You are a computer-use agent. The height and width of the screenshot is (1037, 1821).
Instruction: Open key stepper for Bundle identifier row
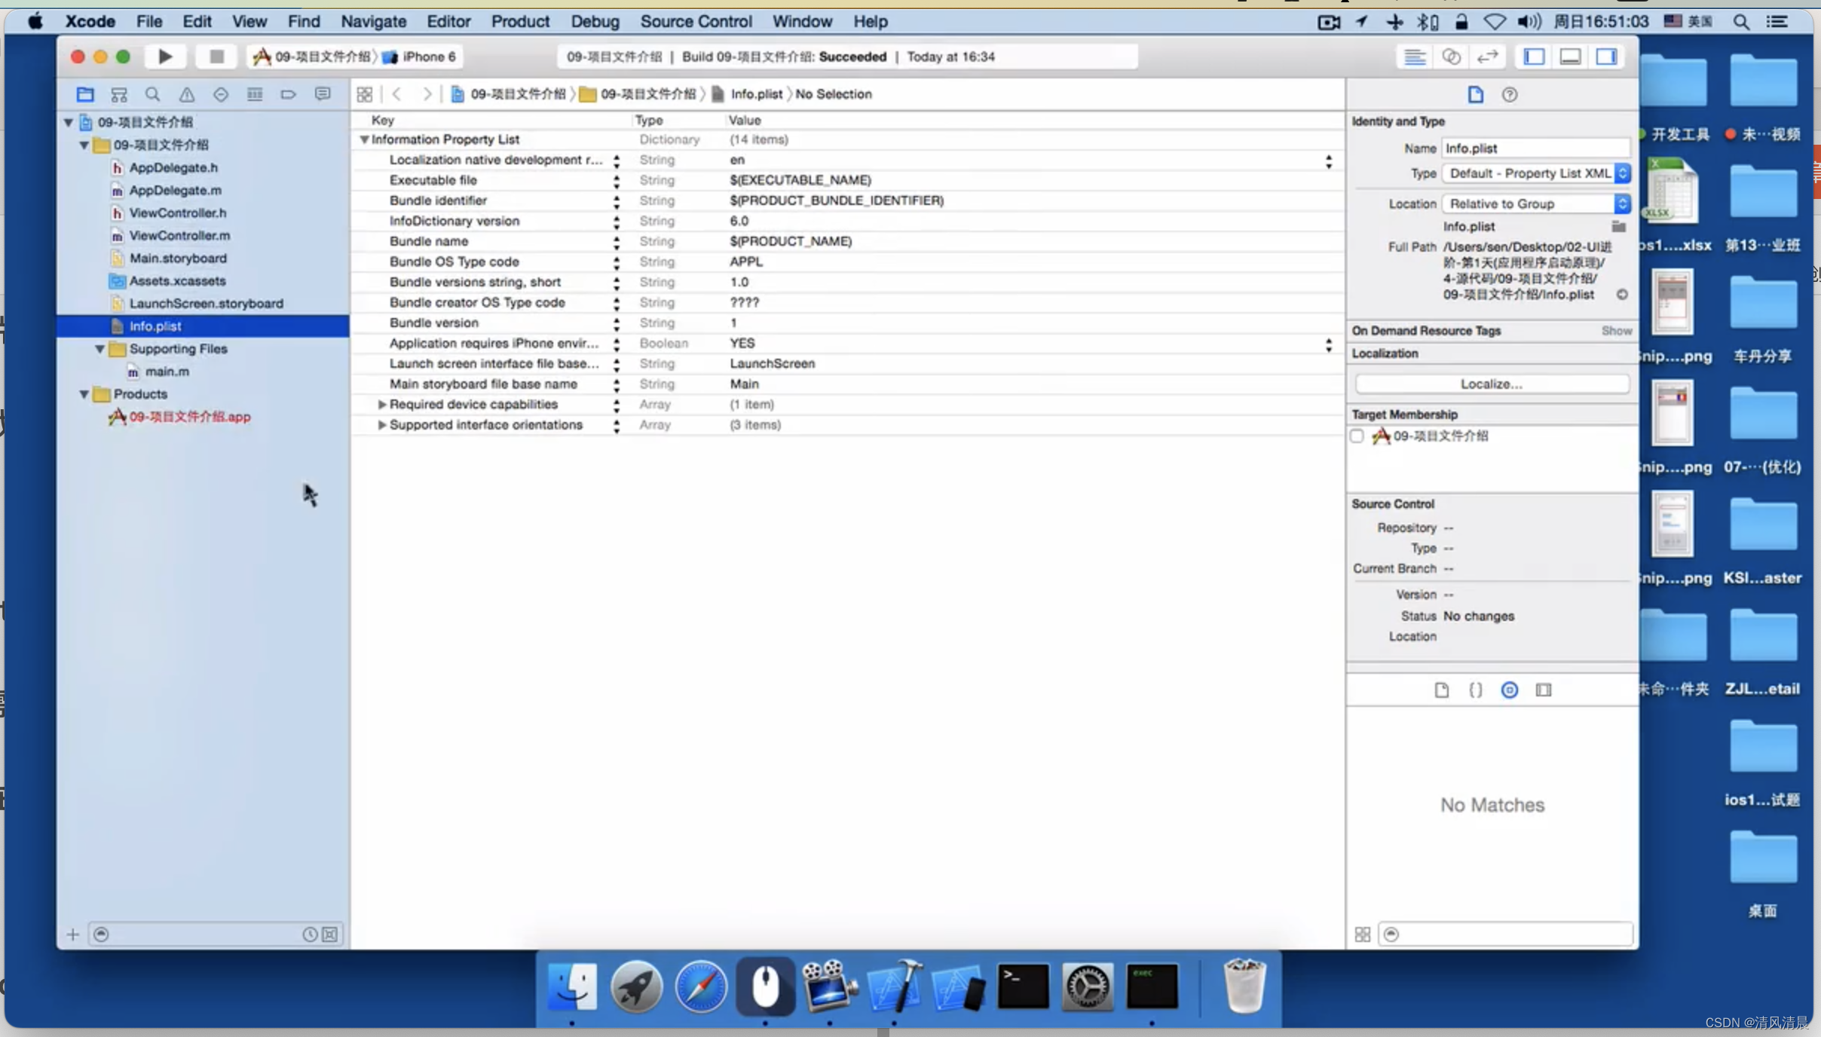click(x=617, y=201)
